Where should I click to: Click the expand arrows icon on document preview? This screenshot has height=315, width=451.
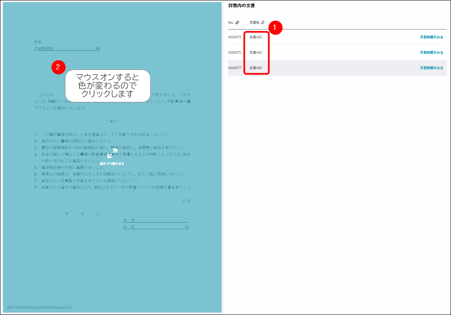[x=112, y=154]
